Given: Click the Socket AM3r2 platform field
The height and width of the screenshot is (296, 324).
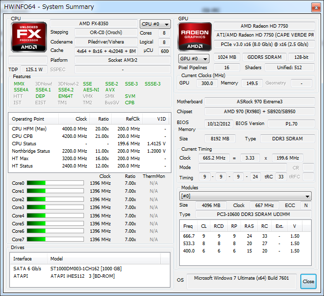Looking at the screenshot, I should pos(123,60).
